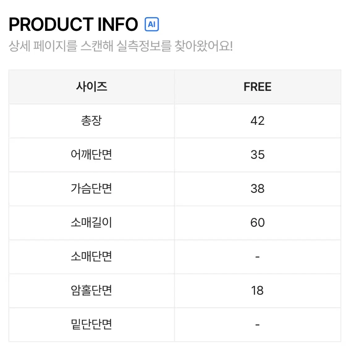Select the PRODUCT INFO heading
Screen dimensions: 350x350
tap(73, 24)
